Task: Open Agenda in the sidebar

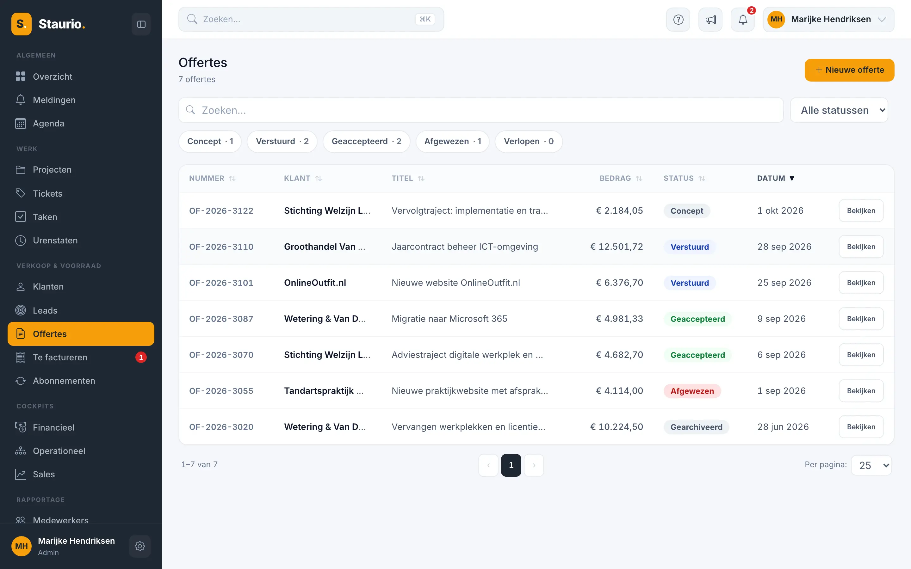Action: 81,123
